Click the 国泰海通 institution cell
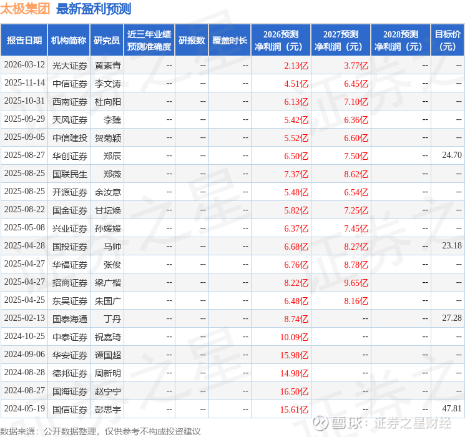465x437 pixels. pos(70,319)
